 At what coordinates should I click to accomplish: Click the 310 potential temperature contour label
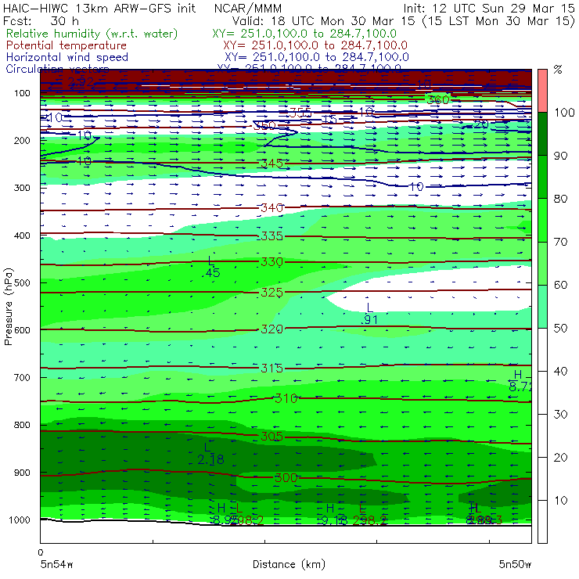[x=286, y=398]
